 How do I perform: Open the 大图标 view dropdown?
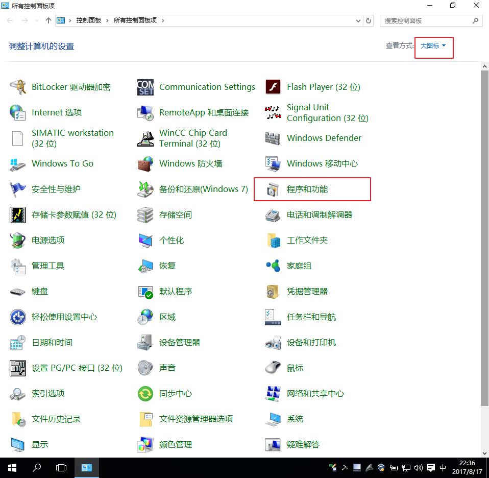[433, 45]
